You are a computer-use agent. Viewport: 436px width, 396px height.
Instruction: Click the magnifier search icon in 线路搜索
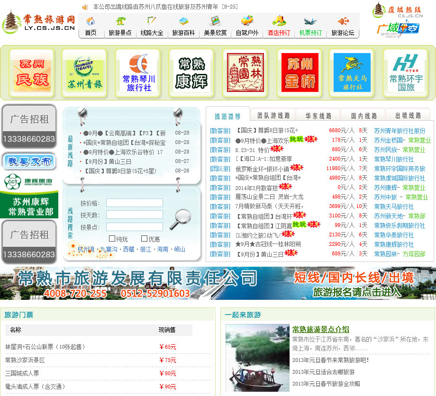(180, 219)
